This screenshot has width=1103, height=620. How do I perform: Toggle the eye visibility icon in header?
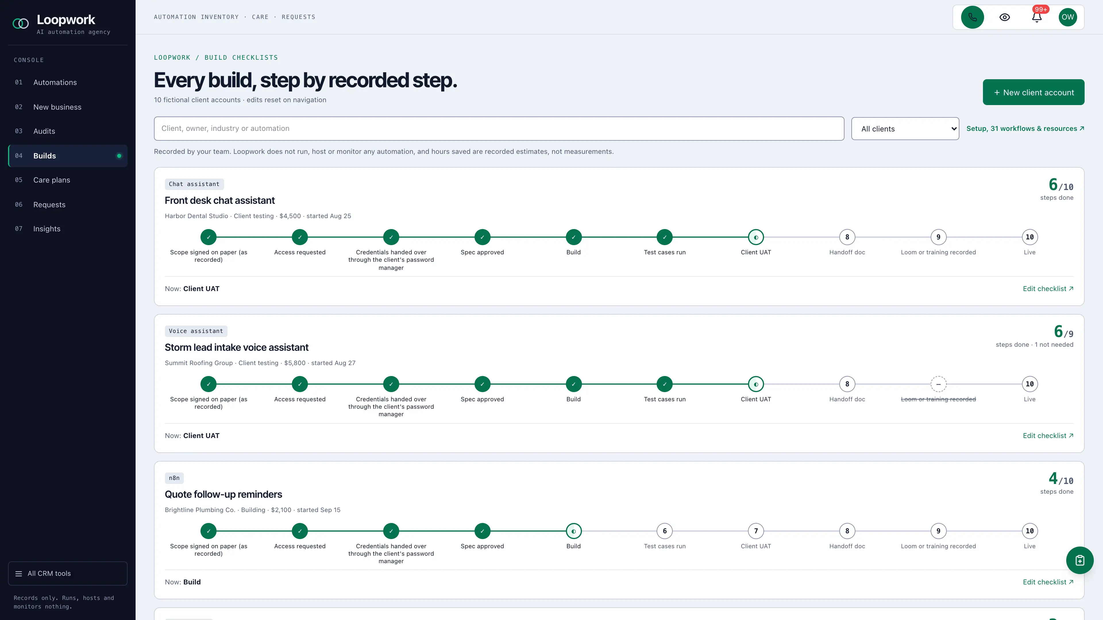point(1004,17)
